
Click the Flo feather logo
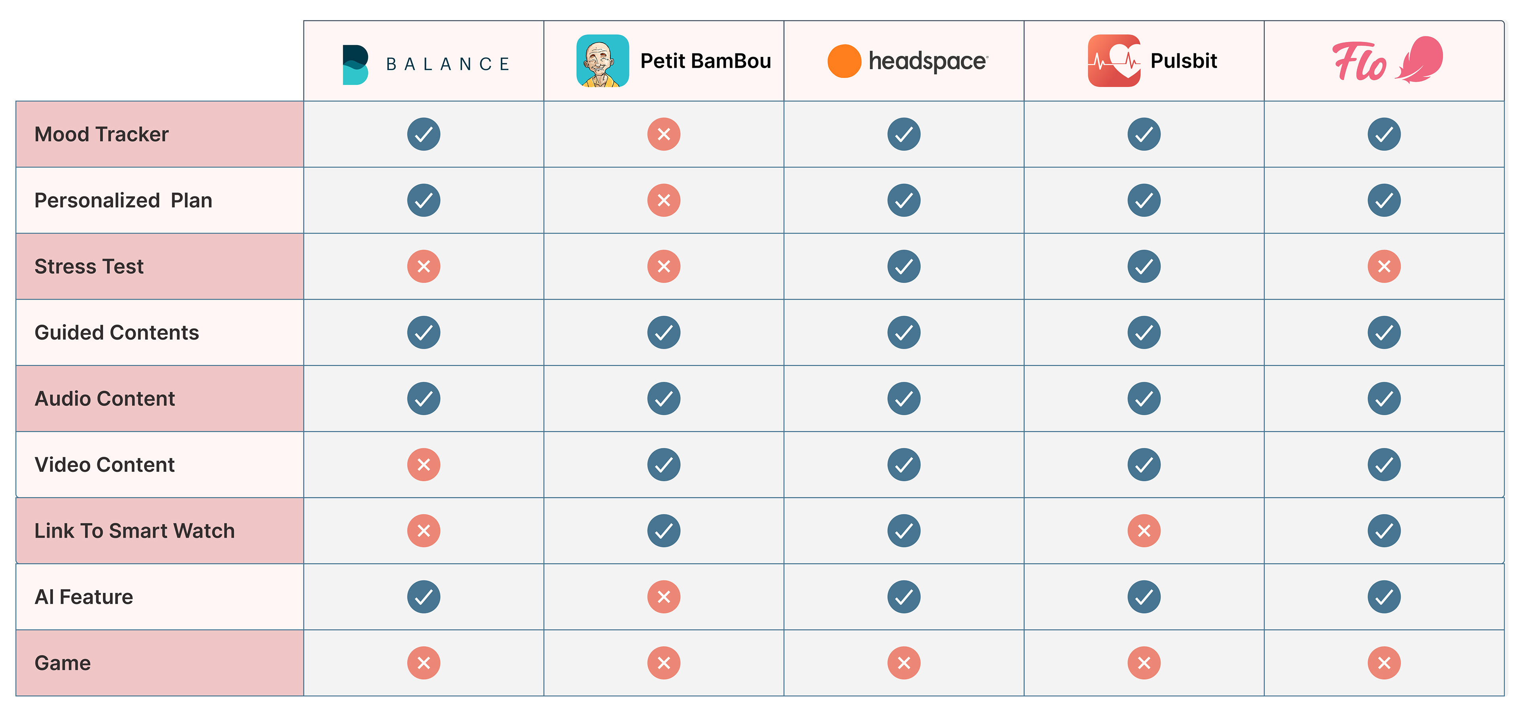click(x=1419, y=60)
